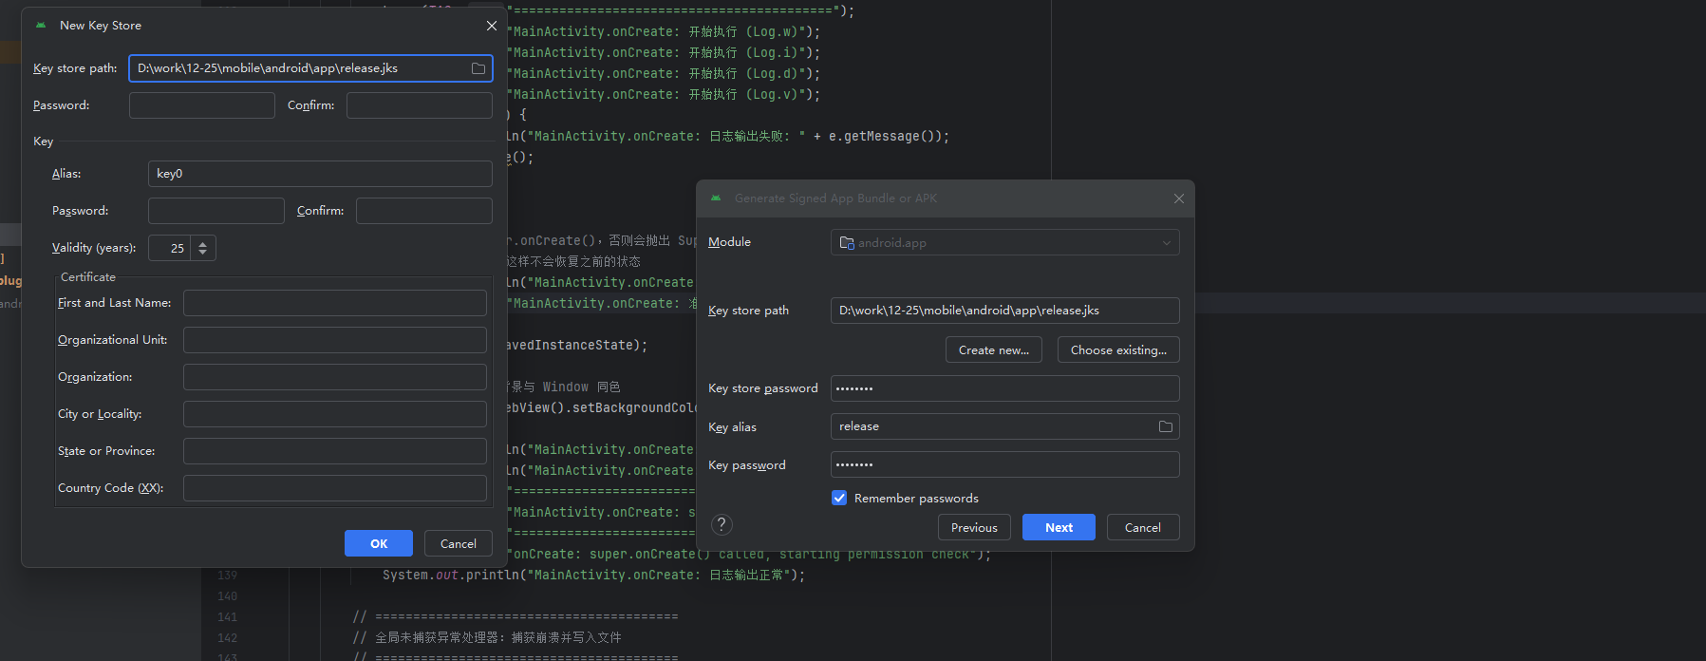
Task: Click the Android icon in New Key Store title
Action: click(x=41, y=26)
